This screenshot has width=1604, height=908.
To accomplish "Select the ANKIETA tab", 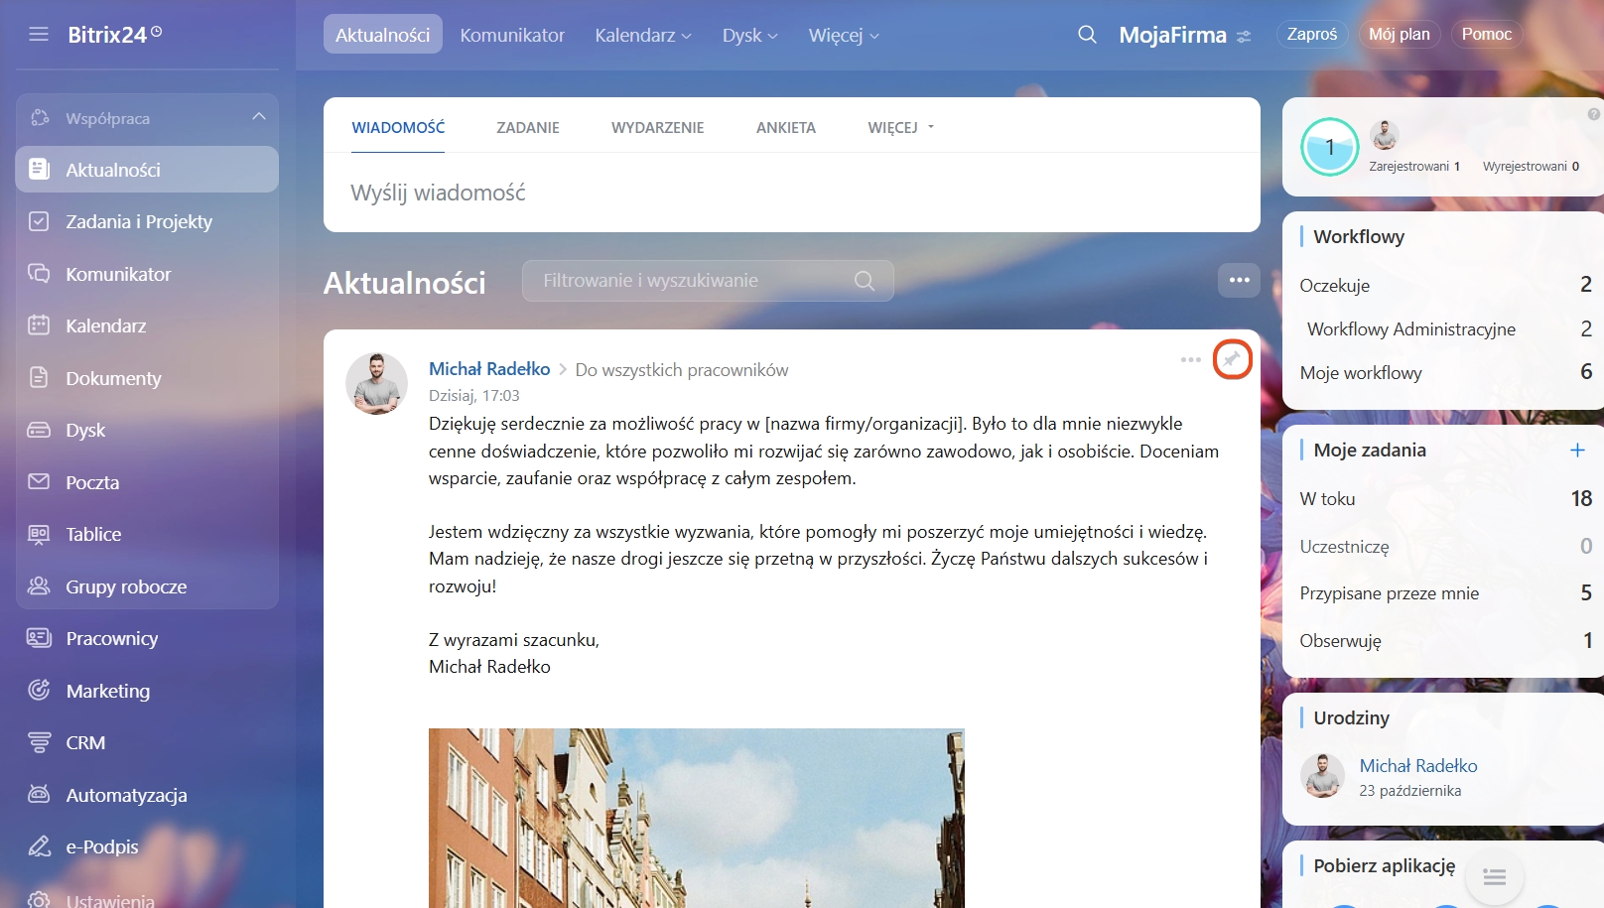I will point(785,127).
